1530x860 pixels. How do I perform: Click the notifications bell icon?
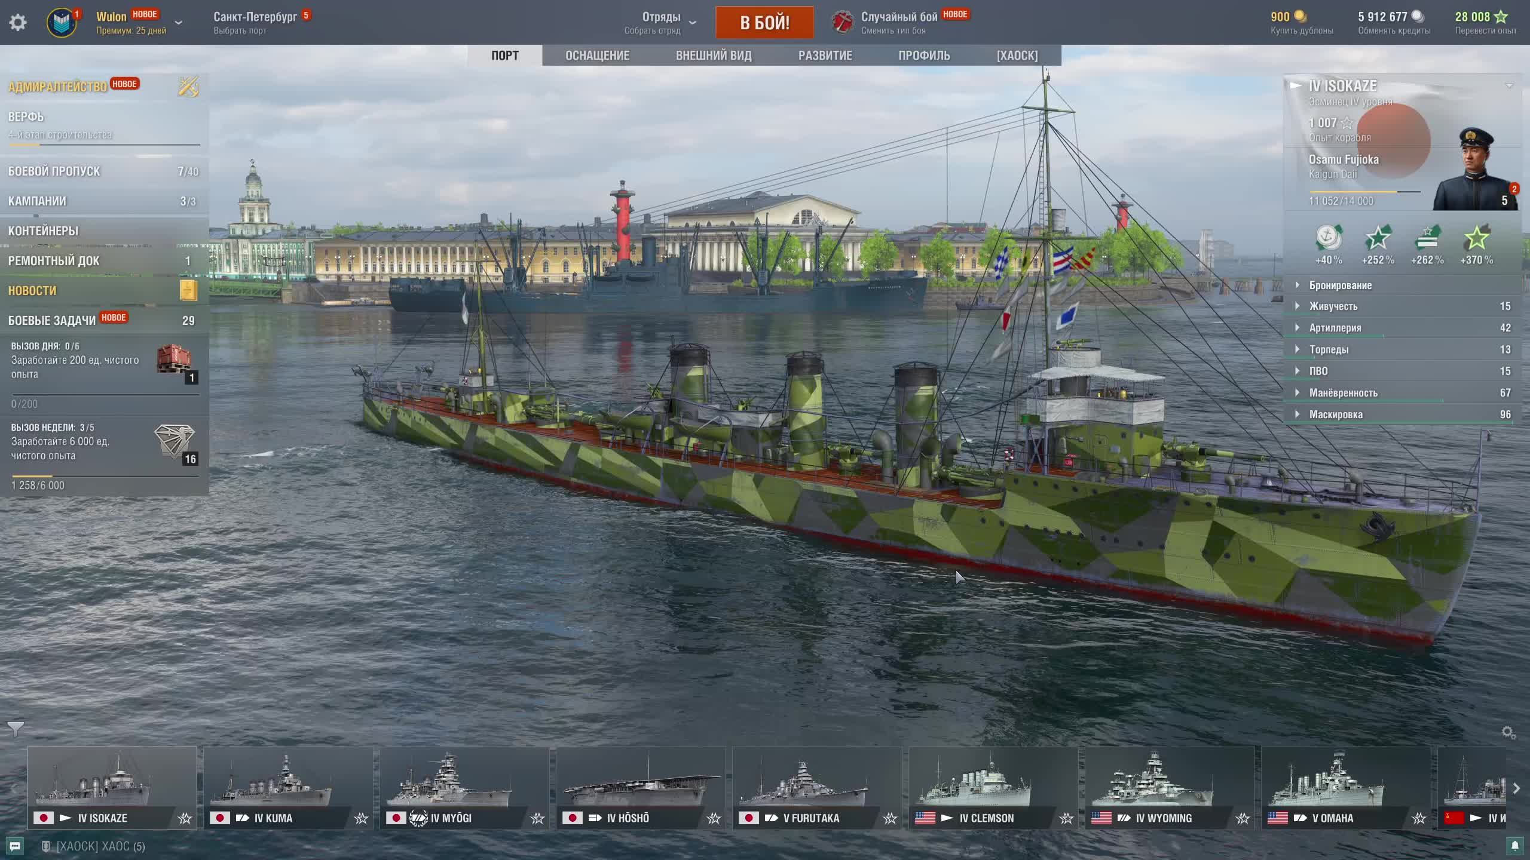tap(1514, 846)
